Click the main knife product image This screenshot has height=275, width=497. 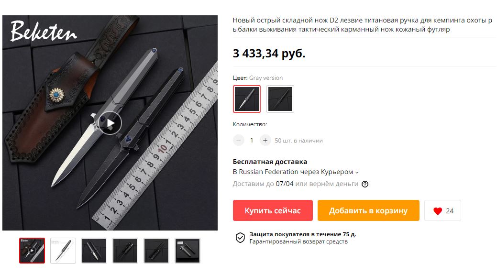click(110, 123)
